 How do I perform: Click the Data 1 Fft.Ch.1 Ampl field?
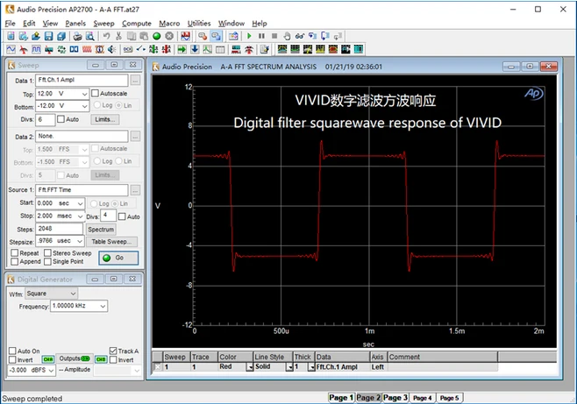[82, 80]
